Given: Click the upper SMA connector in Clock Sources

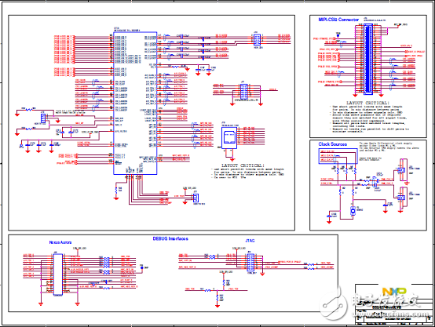Looking at the screenshot, I should pyautogui.click(x=400, y=169).
